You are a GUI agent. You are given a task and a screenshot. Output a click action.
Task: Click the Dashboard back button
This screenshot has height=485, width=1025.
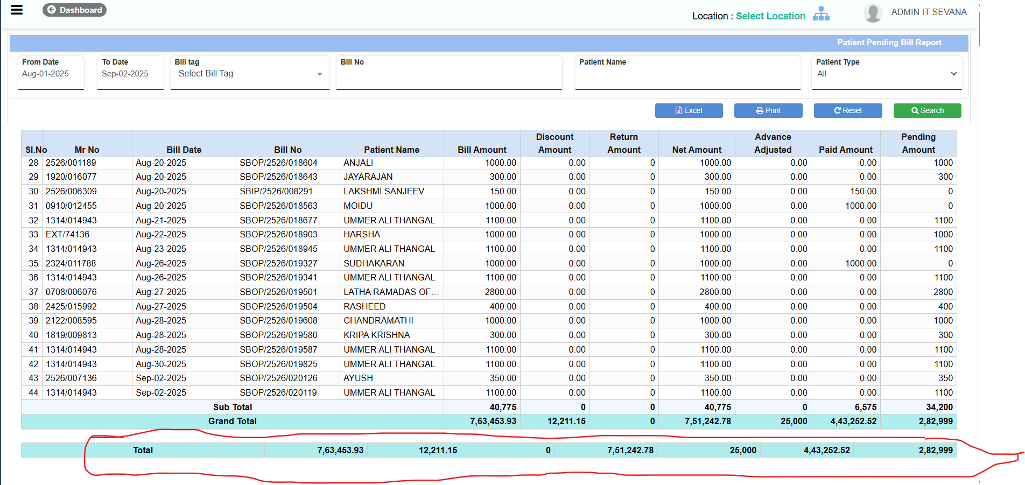pyautogui.click(x=74, y=10)
